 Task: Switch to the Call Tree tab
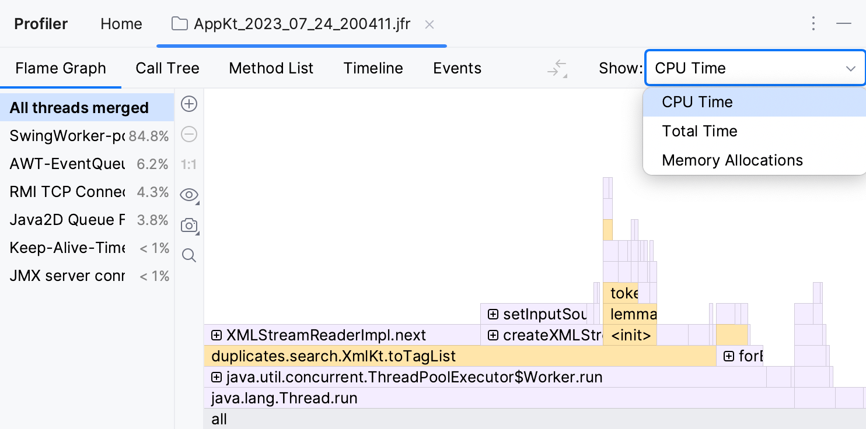(x=167, y=68)
